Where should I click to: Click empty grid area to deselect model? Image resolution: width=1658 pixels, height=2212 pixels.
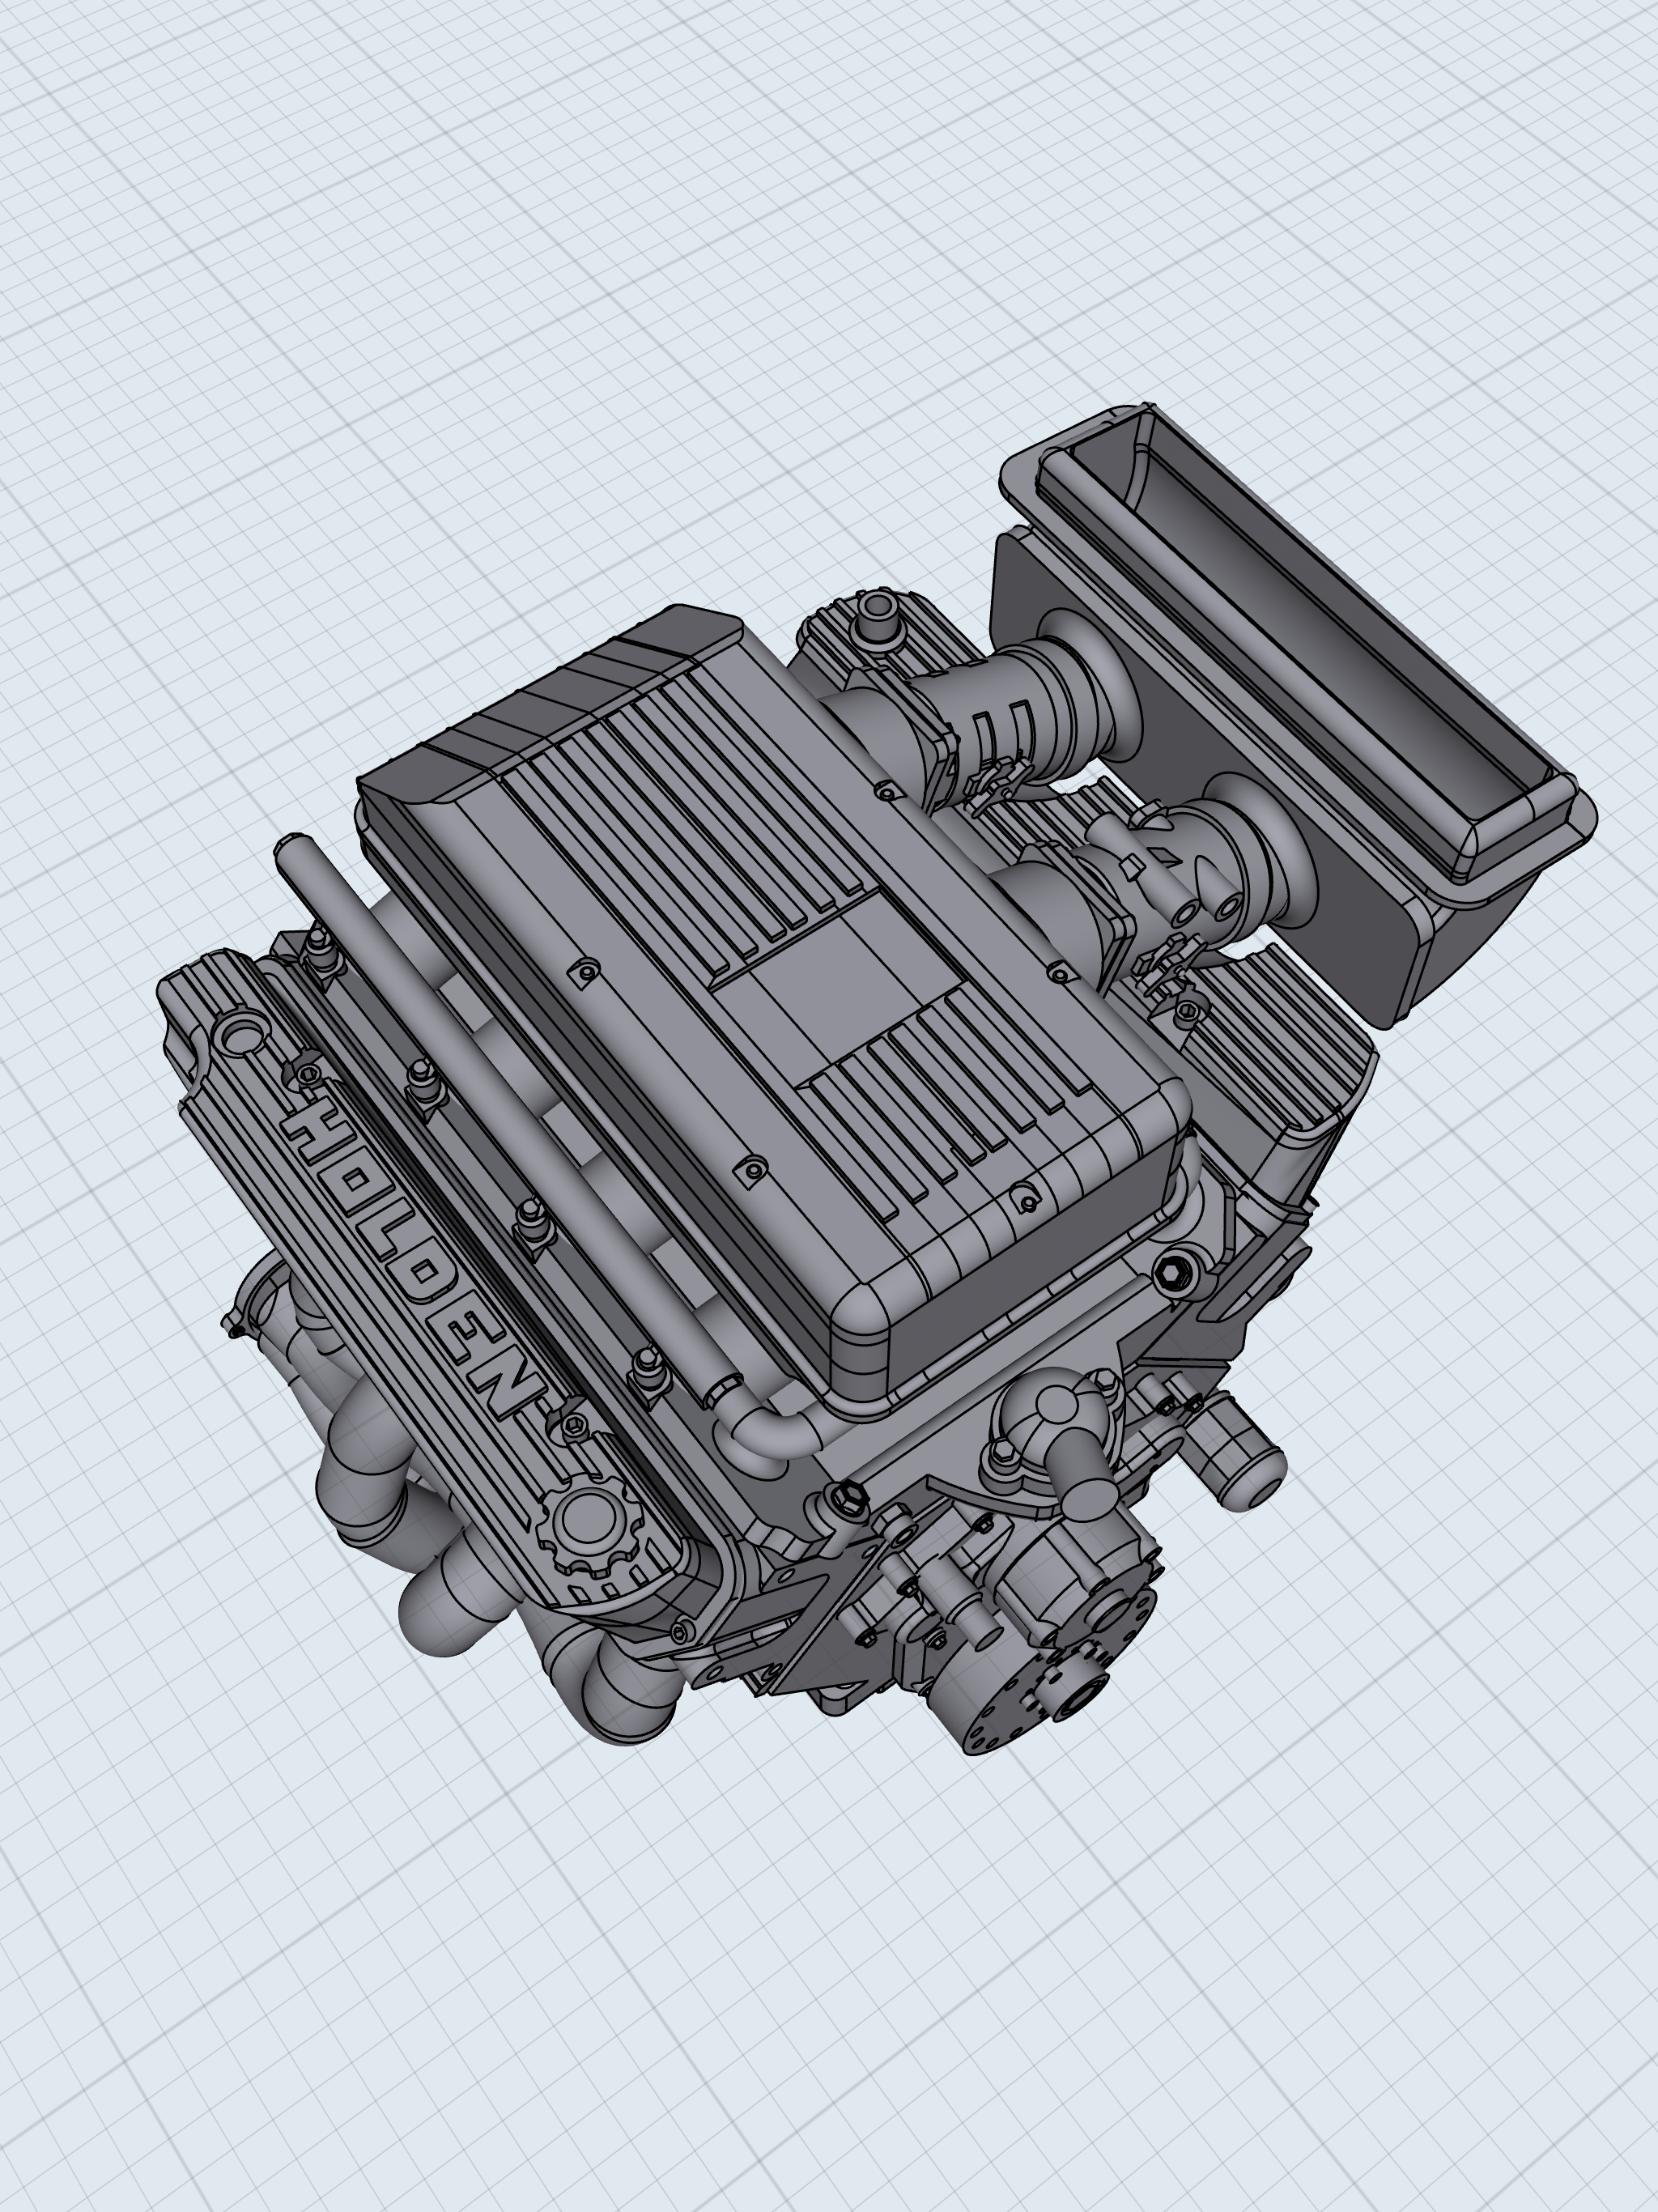point(400,300)
